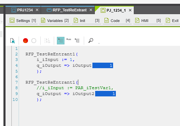Click the HMI document icon
The image size is (180, 126).
coord(137,20)
